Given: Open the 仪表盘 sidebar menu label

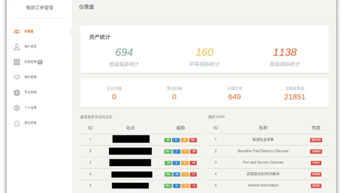Looking at the screenshot, I should click(x=29, y=31).
